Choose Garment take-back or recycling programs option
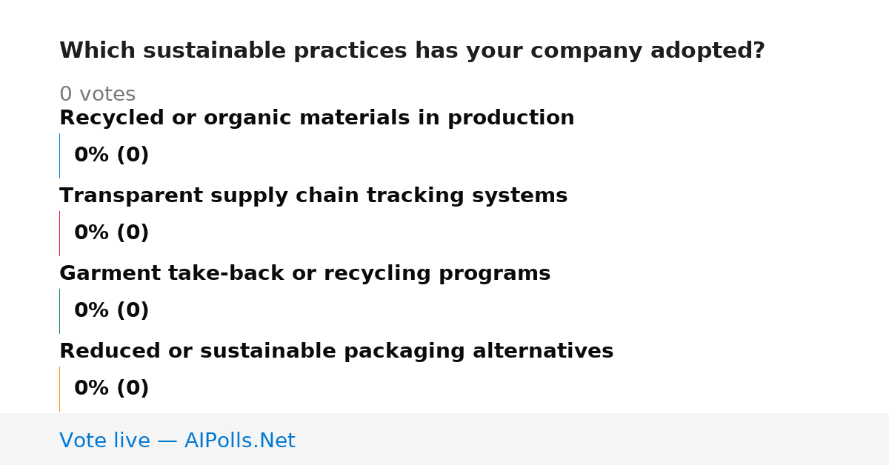 304,273
